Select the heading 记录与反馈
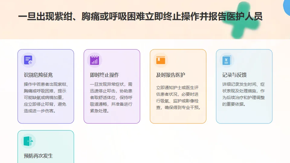 [x=234, y=75]
